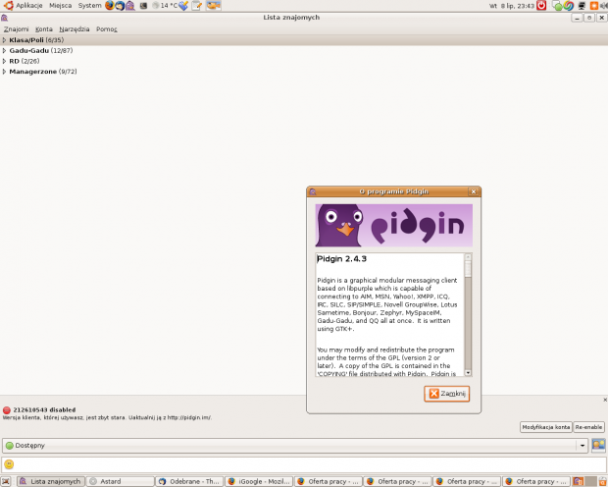Expand the Managerzone buddy group
The image size is (608, 487).
pyautogui.click(x=4, y=72)
